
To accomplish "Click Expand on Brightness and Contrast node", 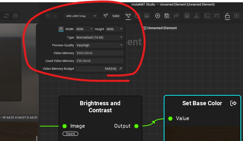I will tap(71, 134).
